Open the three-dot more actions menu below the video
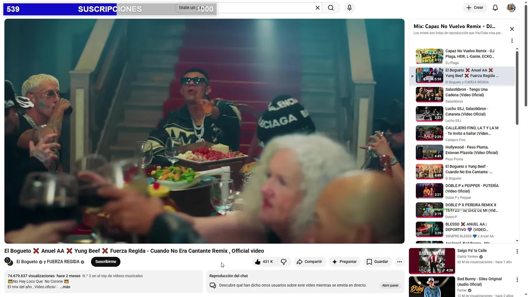Screen dimensions: 528x297 399,262
